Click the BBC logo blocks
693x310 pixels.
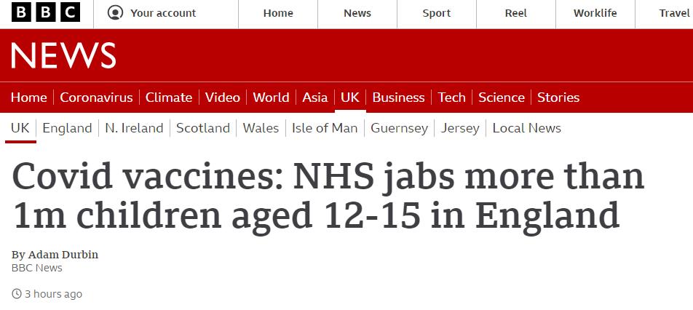(x=45, y=13)
